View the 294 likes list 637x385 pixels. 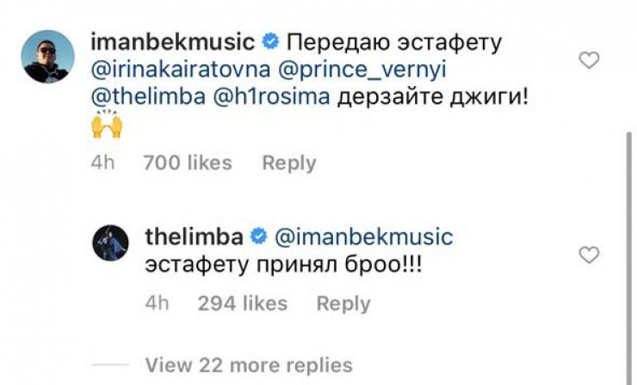[x=242, y=302]
